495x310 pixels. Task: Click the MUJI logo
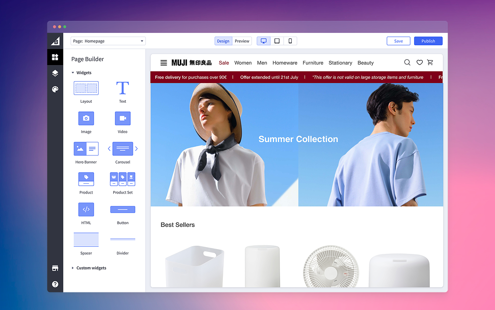(191, 63)
